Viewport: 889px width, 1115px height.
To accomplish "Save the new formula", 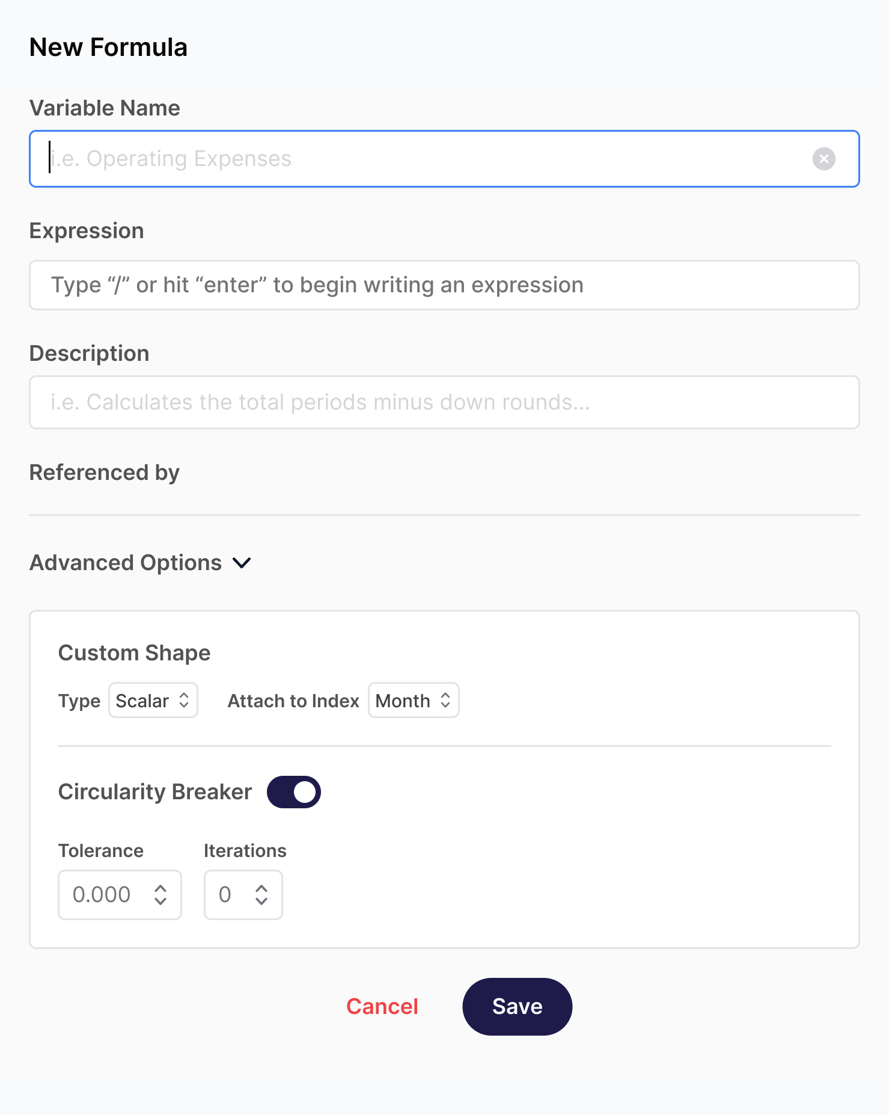I will (x=518, y=1007).
